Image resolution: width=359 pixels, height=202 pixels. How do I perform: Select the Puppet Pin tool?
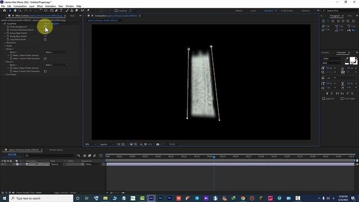pos(88,11)
